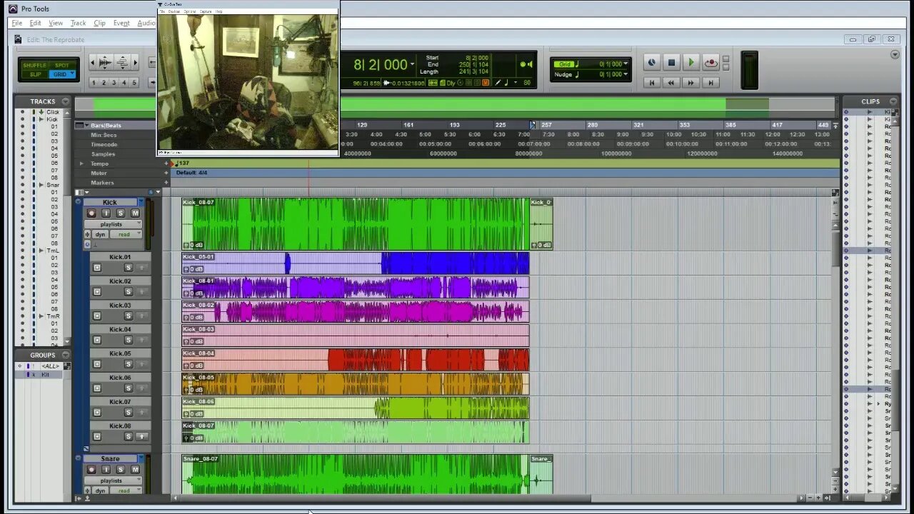Click the Bars|Beats ruler label
Image resolution: width=914 pixels, height=514 pixels.
click(106, 125)
